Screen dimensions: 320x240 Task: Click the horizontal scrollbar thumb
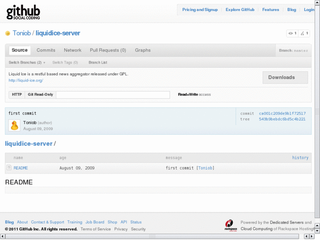point(152,236)
